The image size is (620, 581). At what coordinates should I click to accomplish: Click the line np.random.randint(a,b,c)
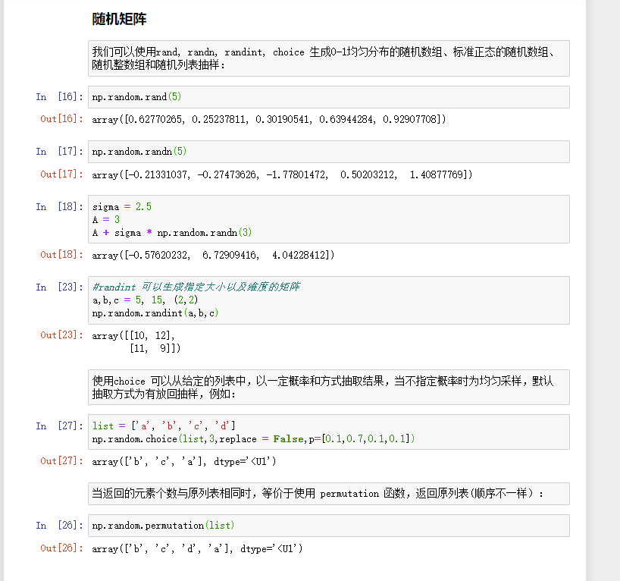(x=155, y=313)
